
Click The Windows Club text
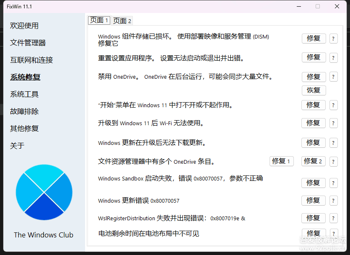click(44, 235)
